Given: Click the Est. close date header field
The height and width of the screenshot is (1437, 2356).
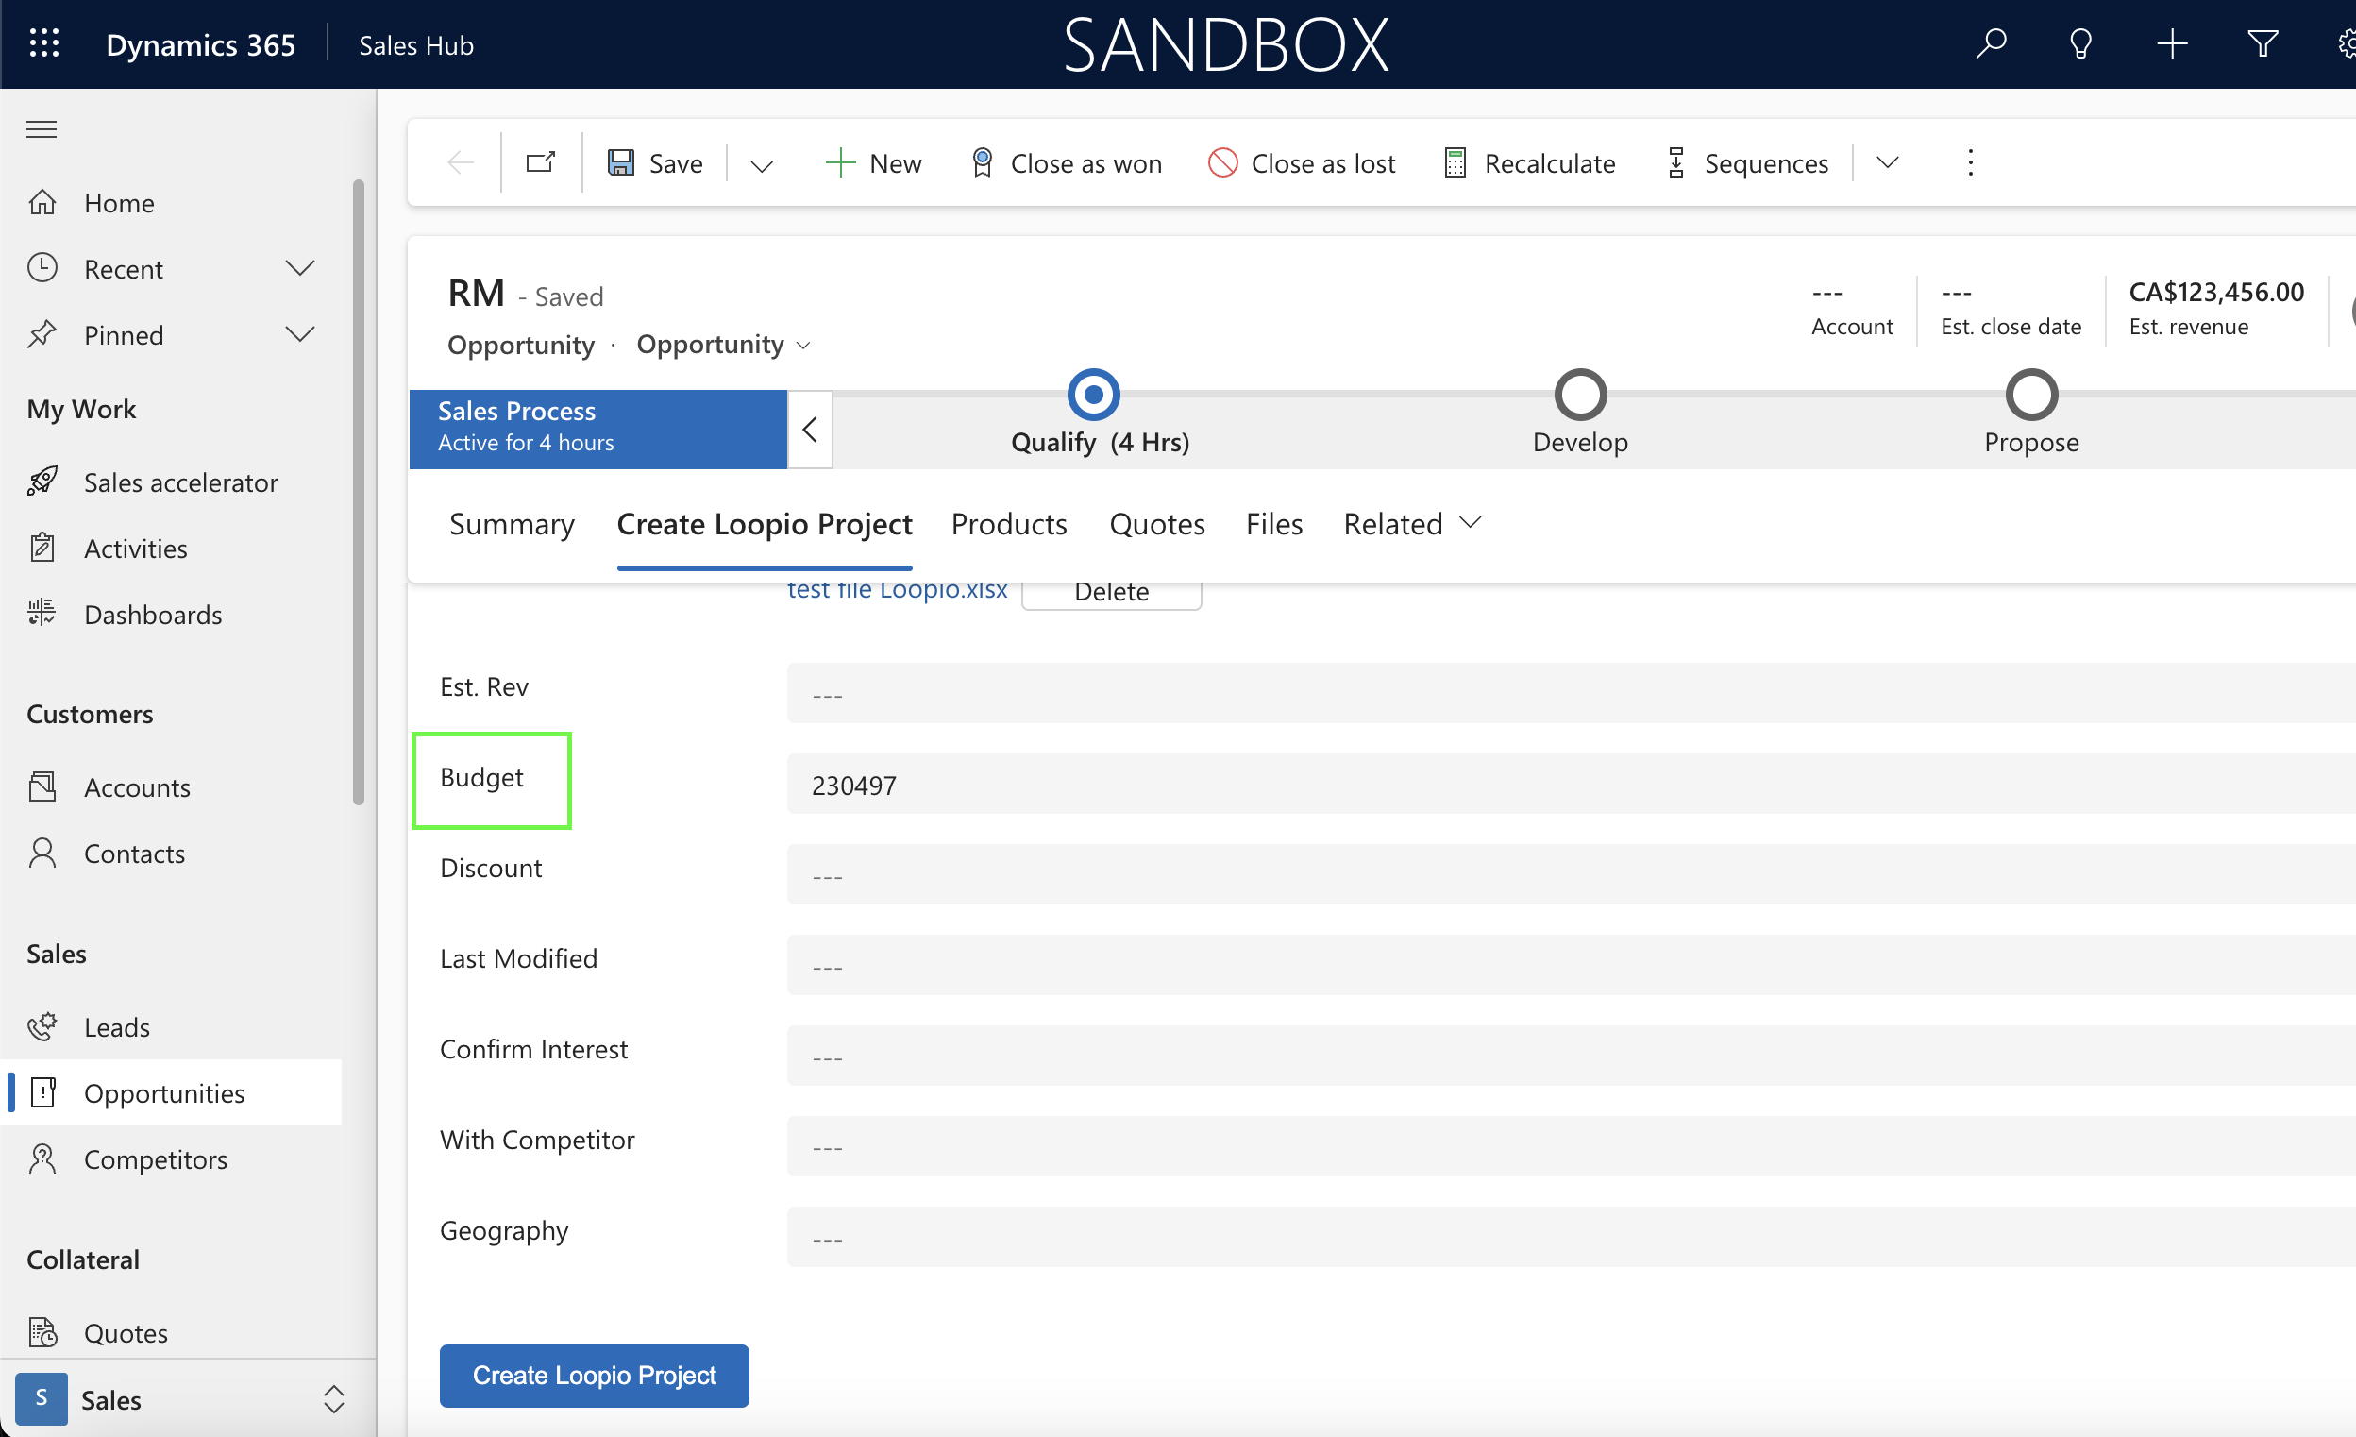Looking at the screenshot, I should click(x=2010, y=309).
